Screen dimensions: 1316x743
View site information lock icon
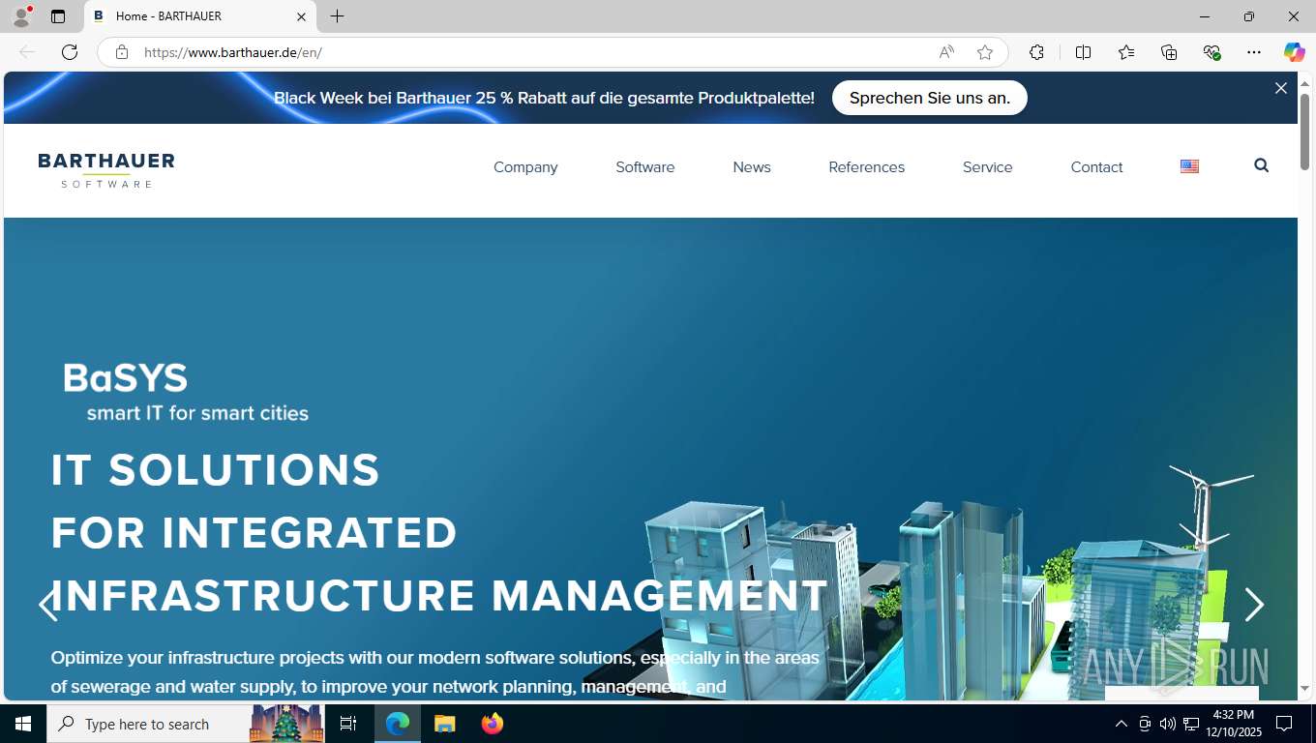pyautogui.click(x=122, y=52)
